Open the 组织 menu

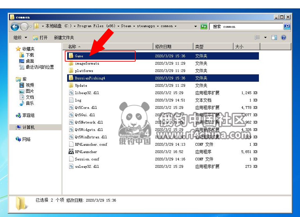(x=20, y=38)
